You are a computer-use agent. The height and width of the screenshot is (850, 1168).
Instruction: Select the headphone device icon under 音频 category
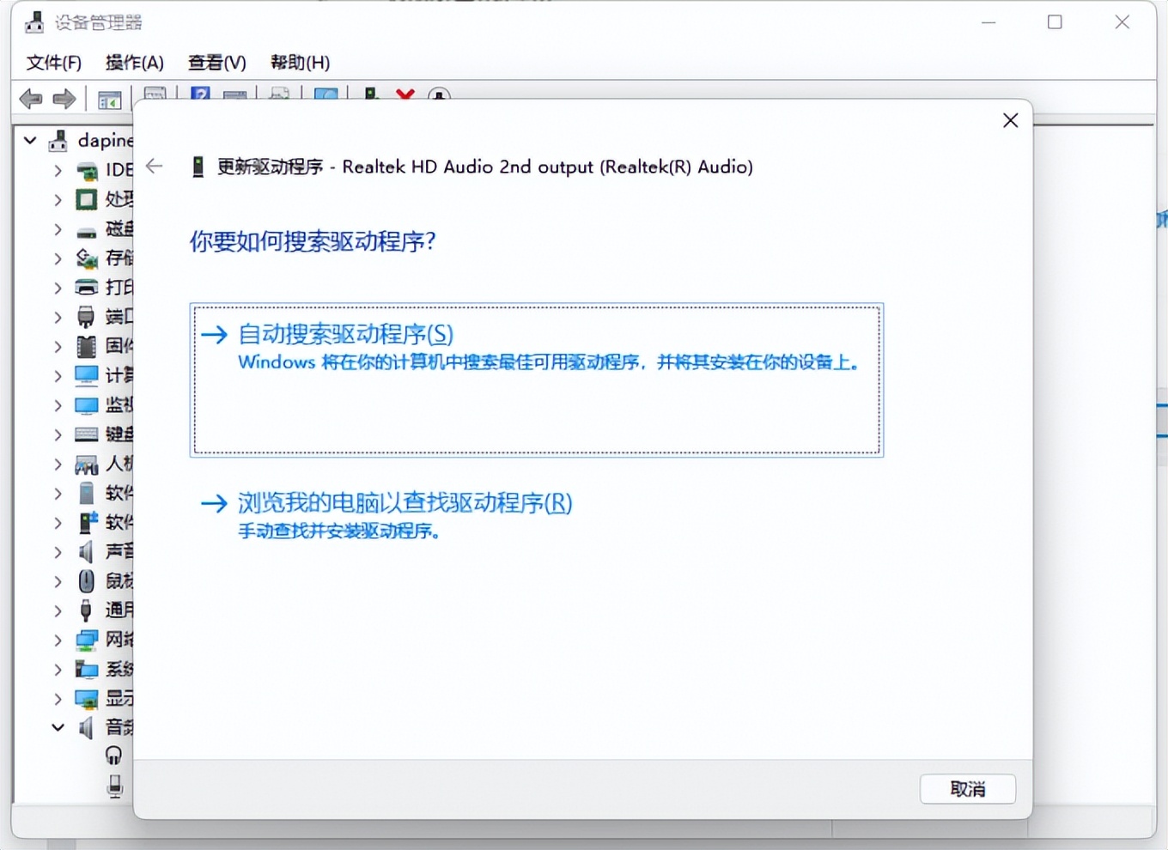[114, 756]
